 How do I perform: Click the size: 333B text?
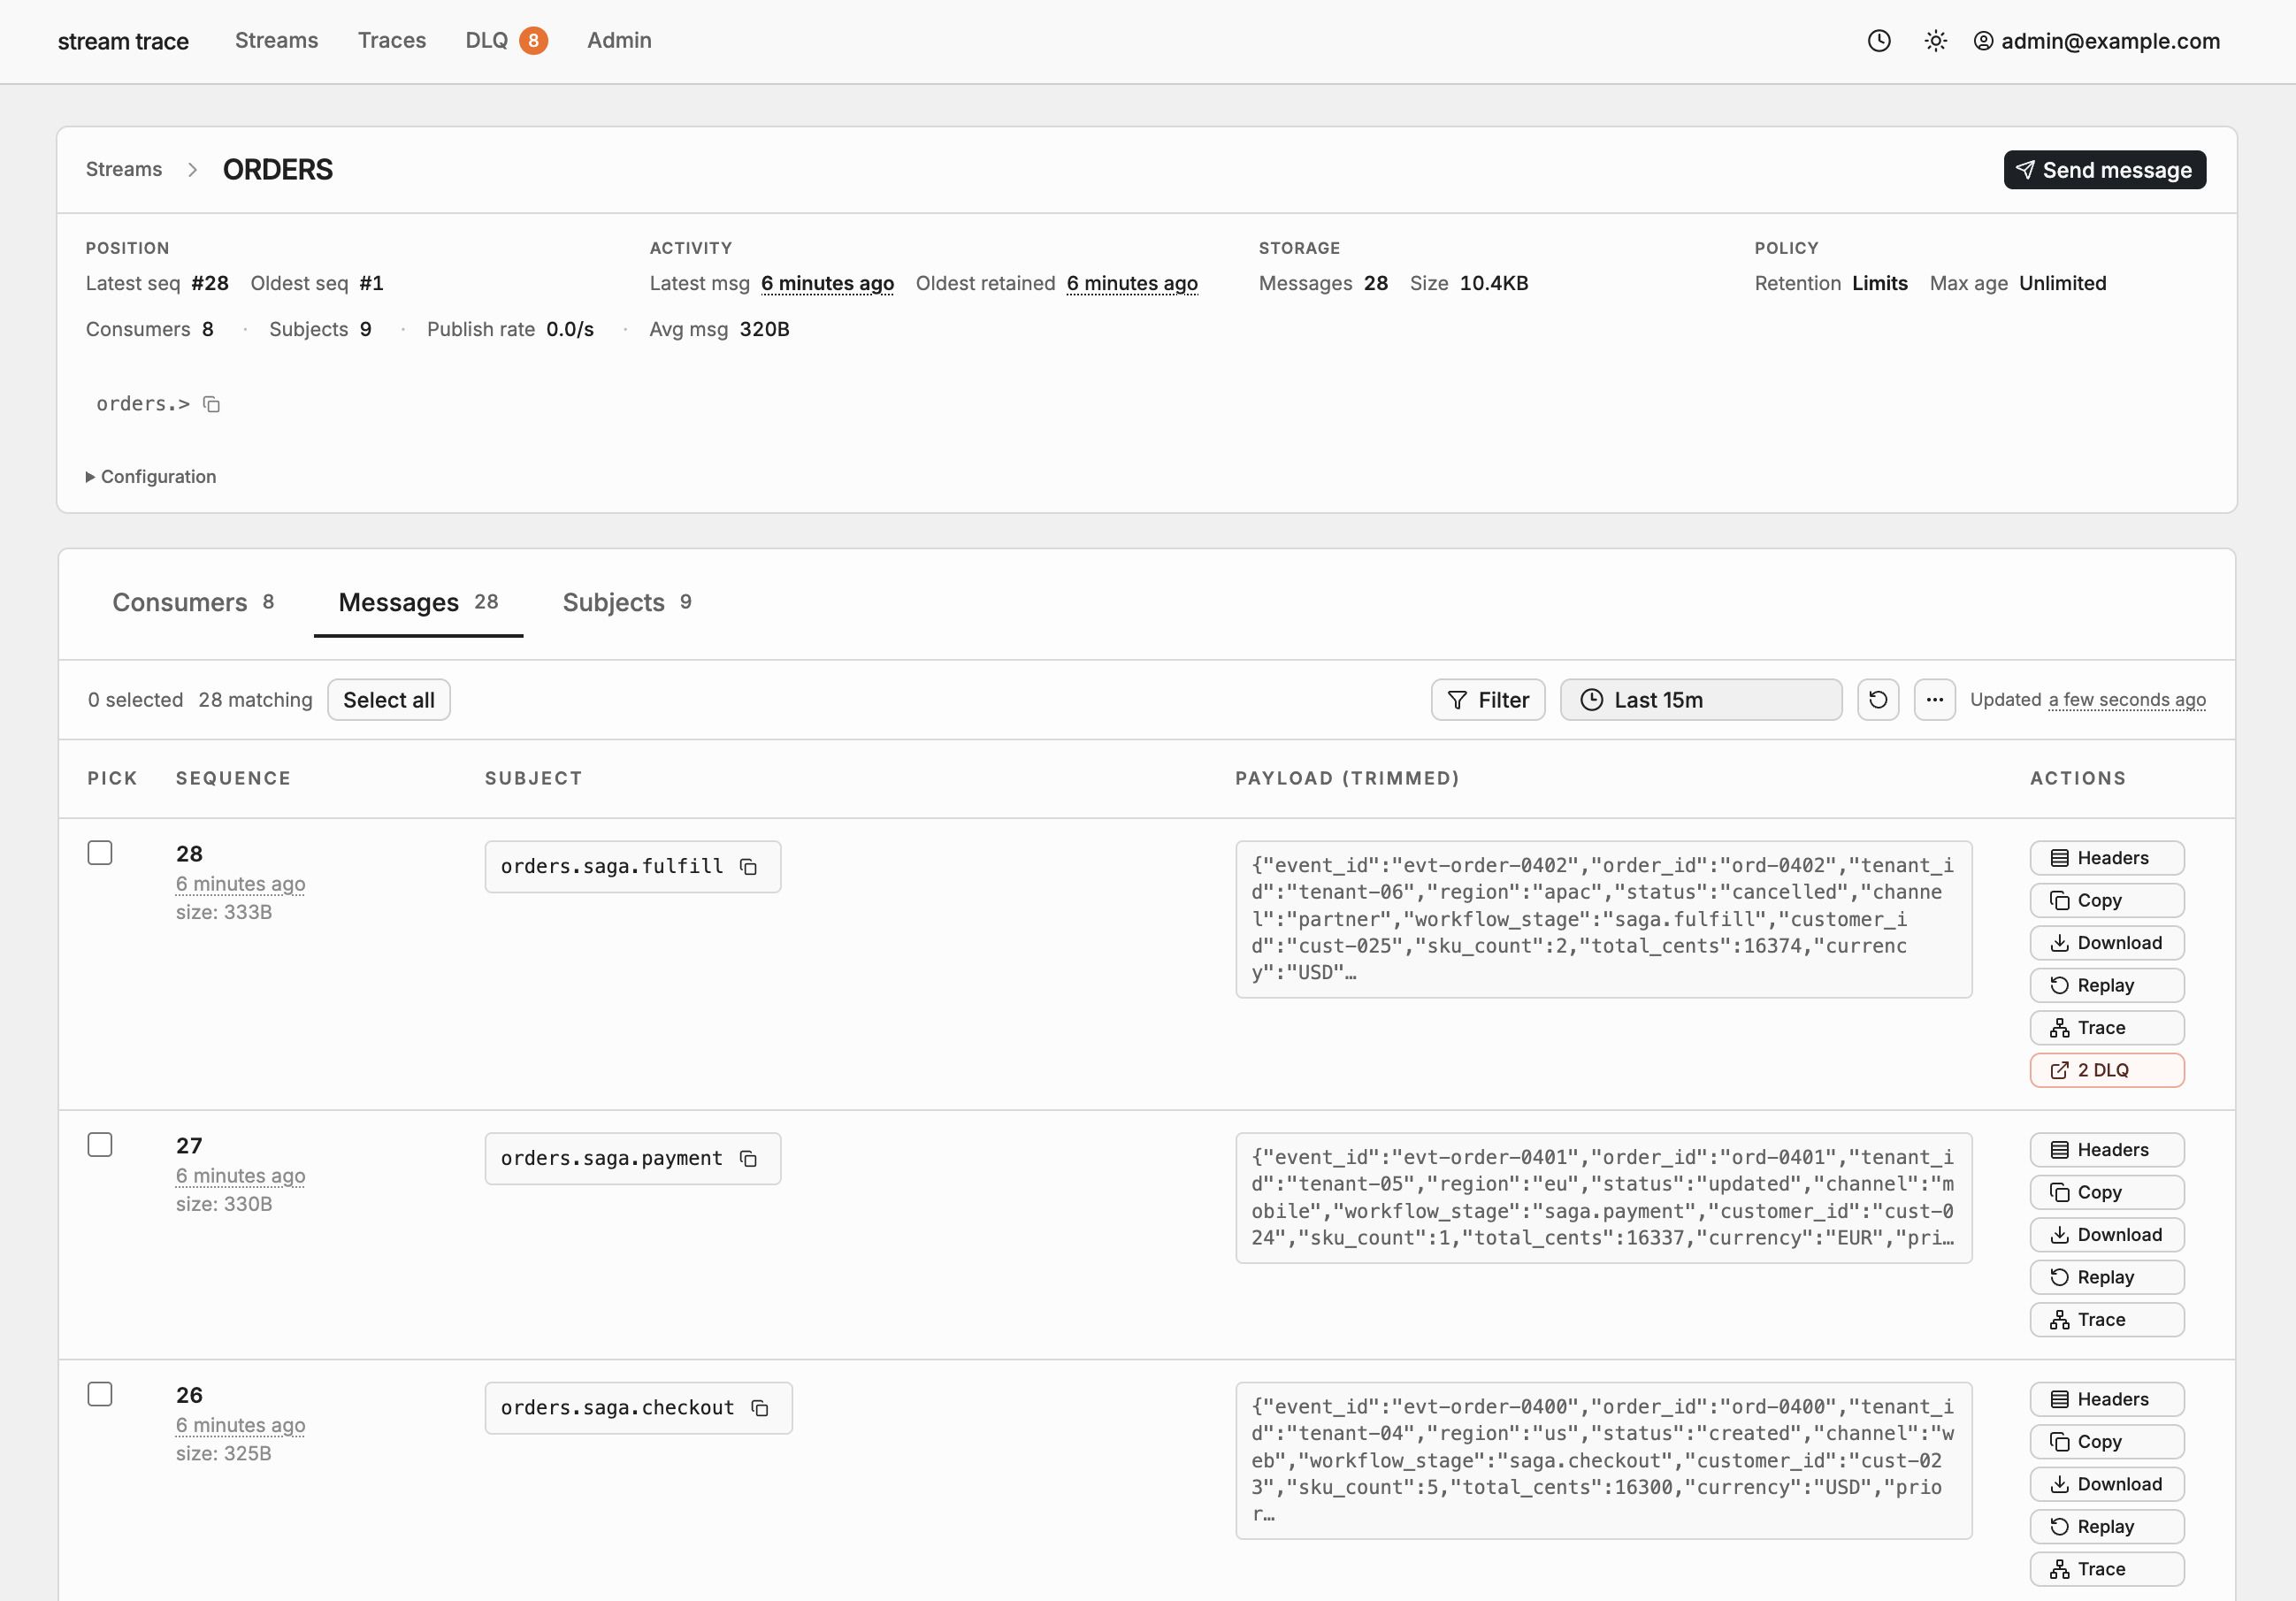tap(224, 913)
